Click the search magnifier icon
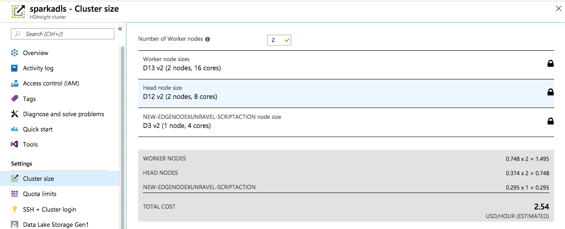This screenshot has height=229, width=565. (18, 34)
